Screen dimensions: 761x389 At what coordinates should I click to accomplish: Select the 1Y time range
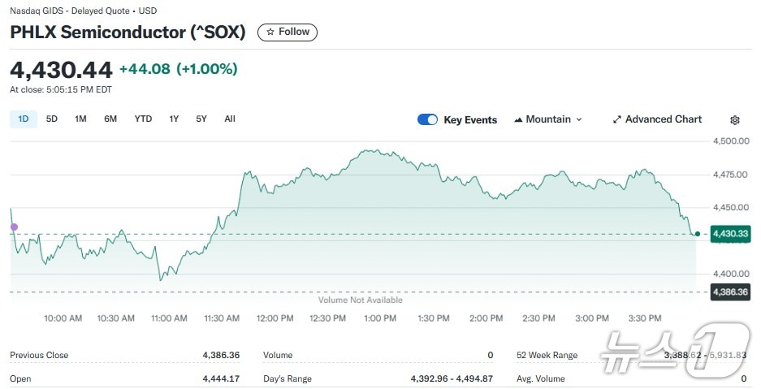tap(174, 119)
